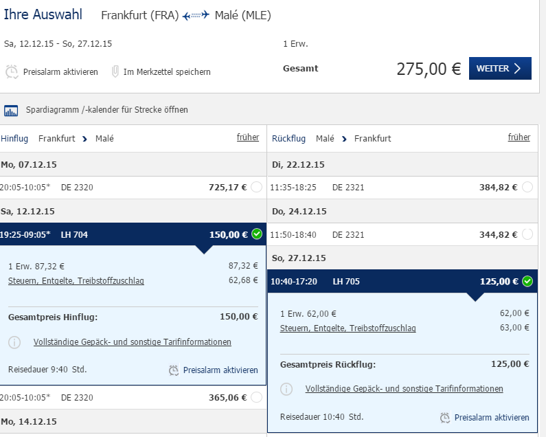Click the paperclip Merkzettel icon
The image size is (546, 437).
click(115, 71)
